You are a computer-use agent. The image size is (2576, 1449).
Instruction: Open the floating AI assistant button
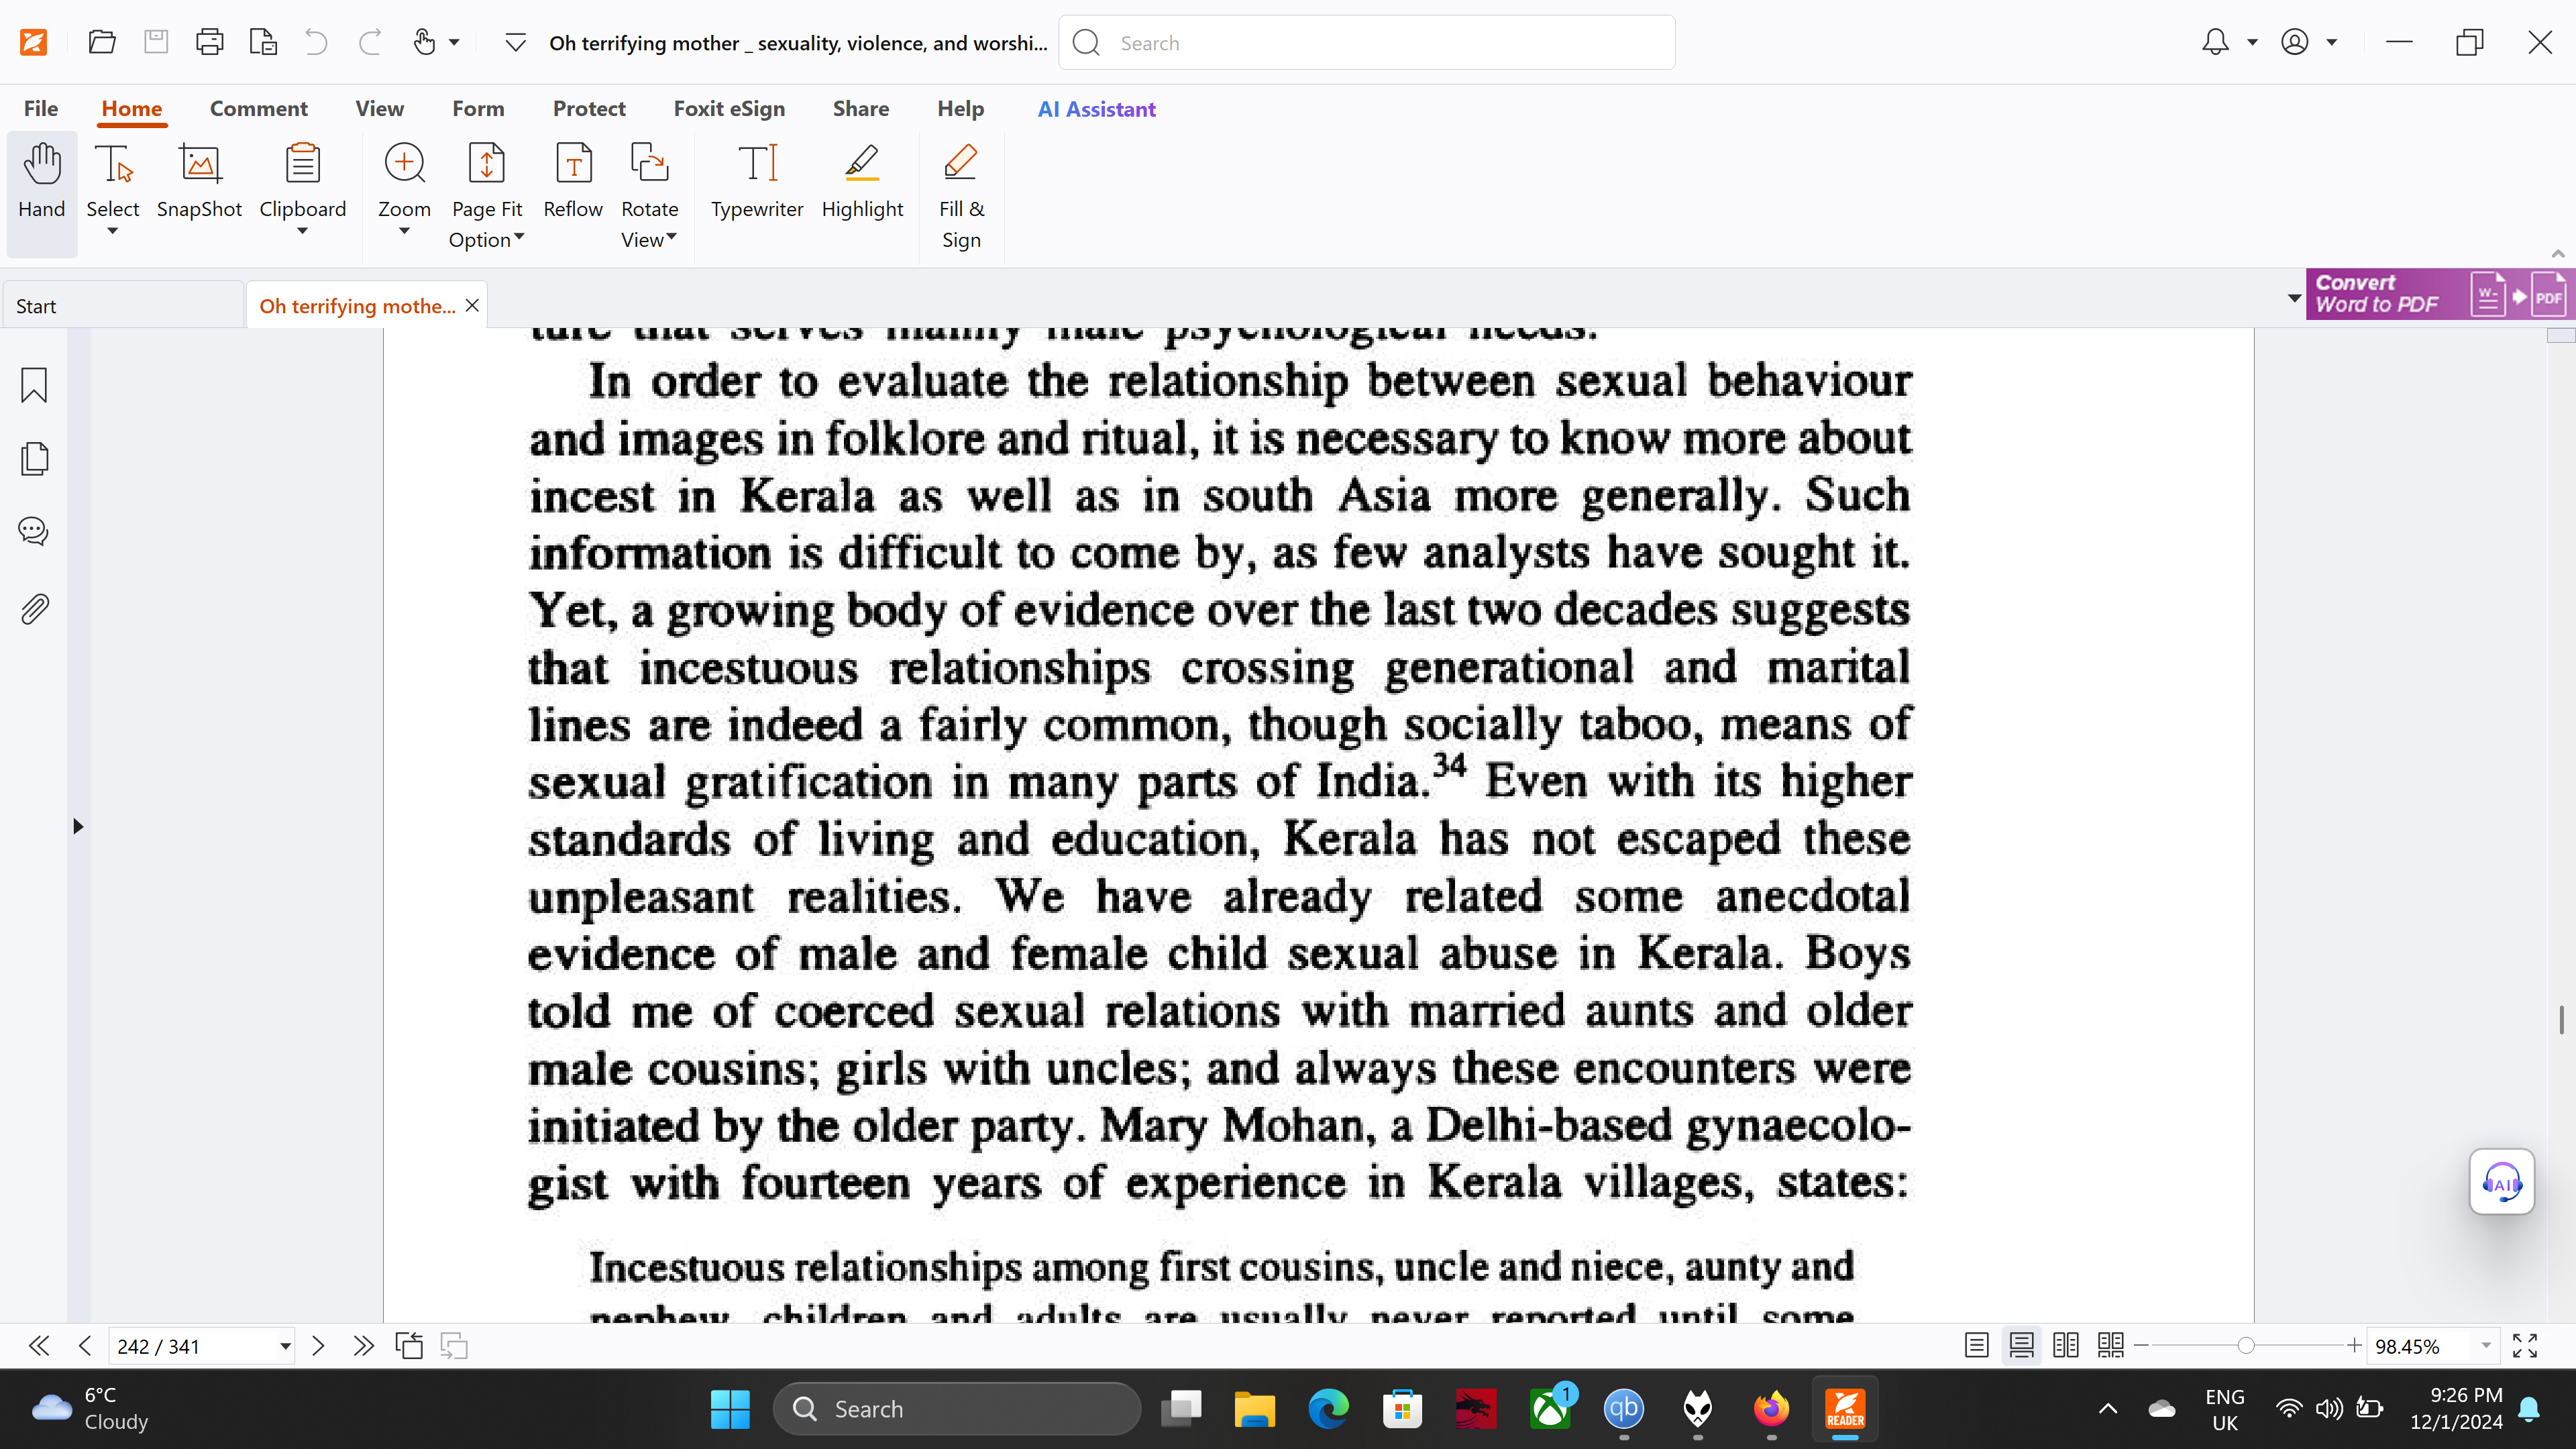click(x=2502, y=1182)
